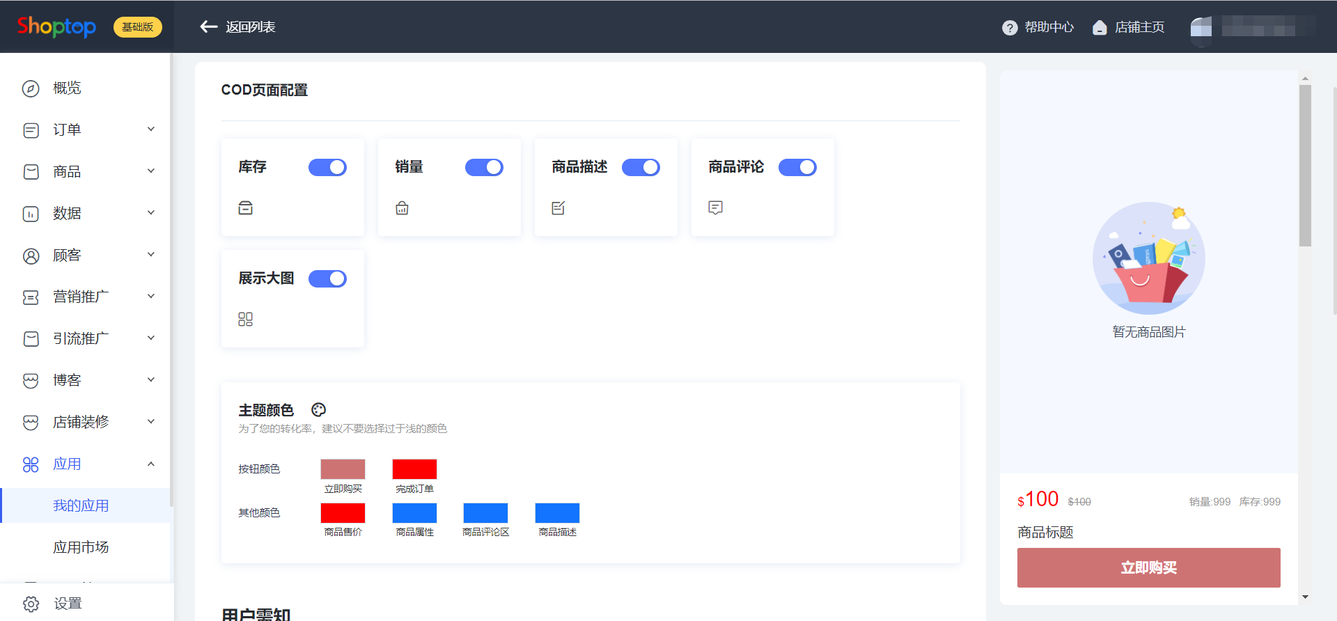1337x621 pixels.
Task: Expand the 商品 menu chevron
Action: pos(151,171)
